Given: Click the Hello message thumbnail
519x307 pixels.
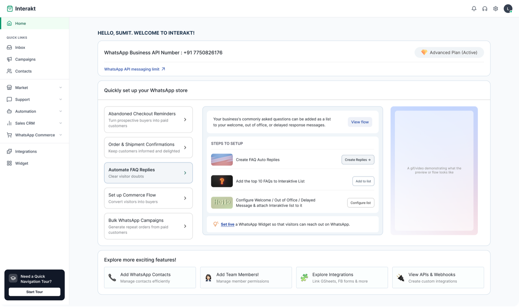Looking at the screenshot, I should (222, 203).
